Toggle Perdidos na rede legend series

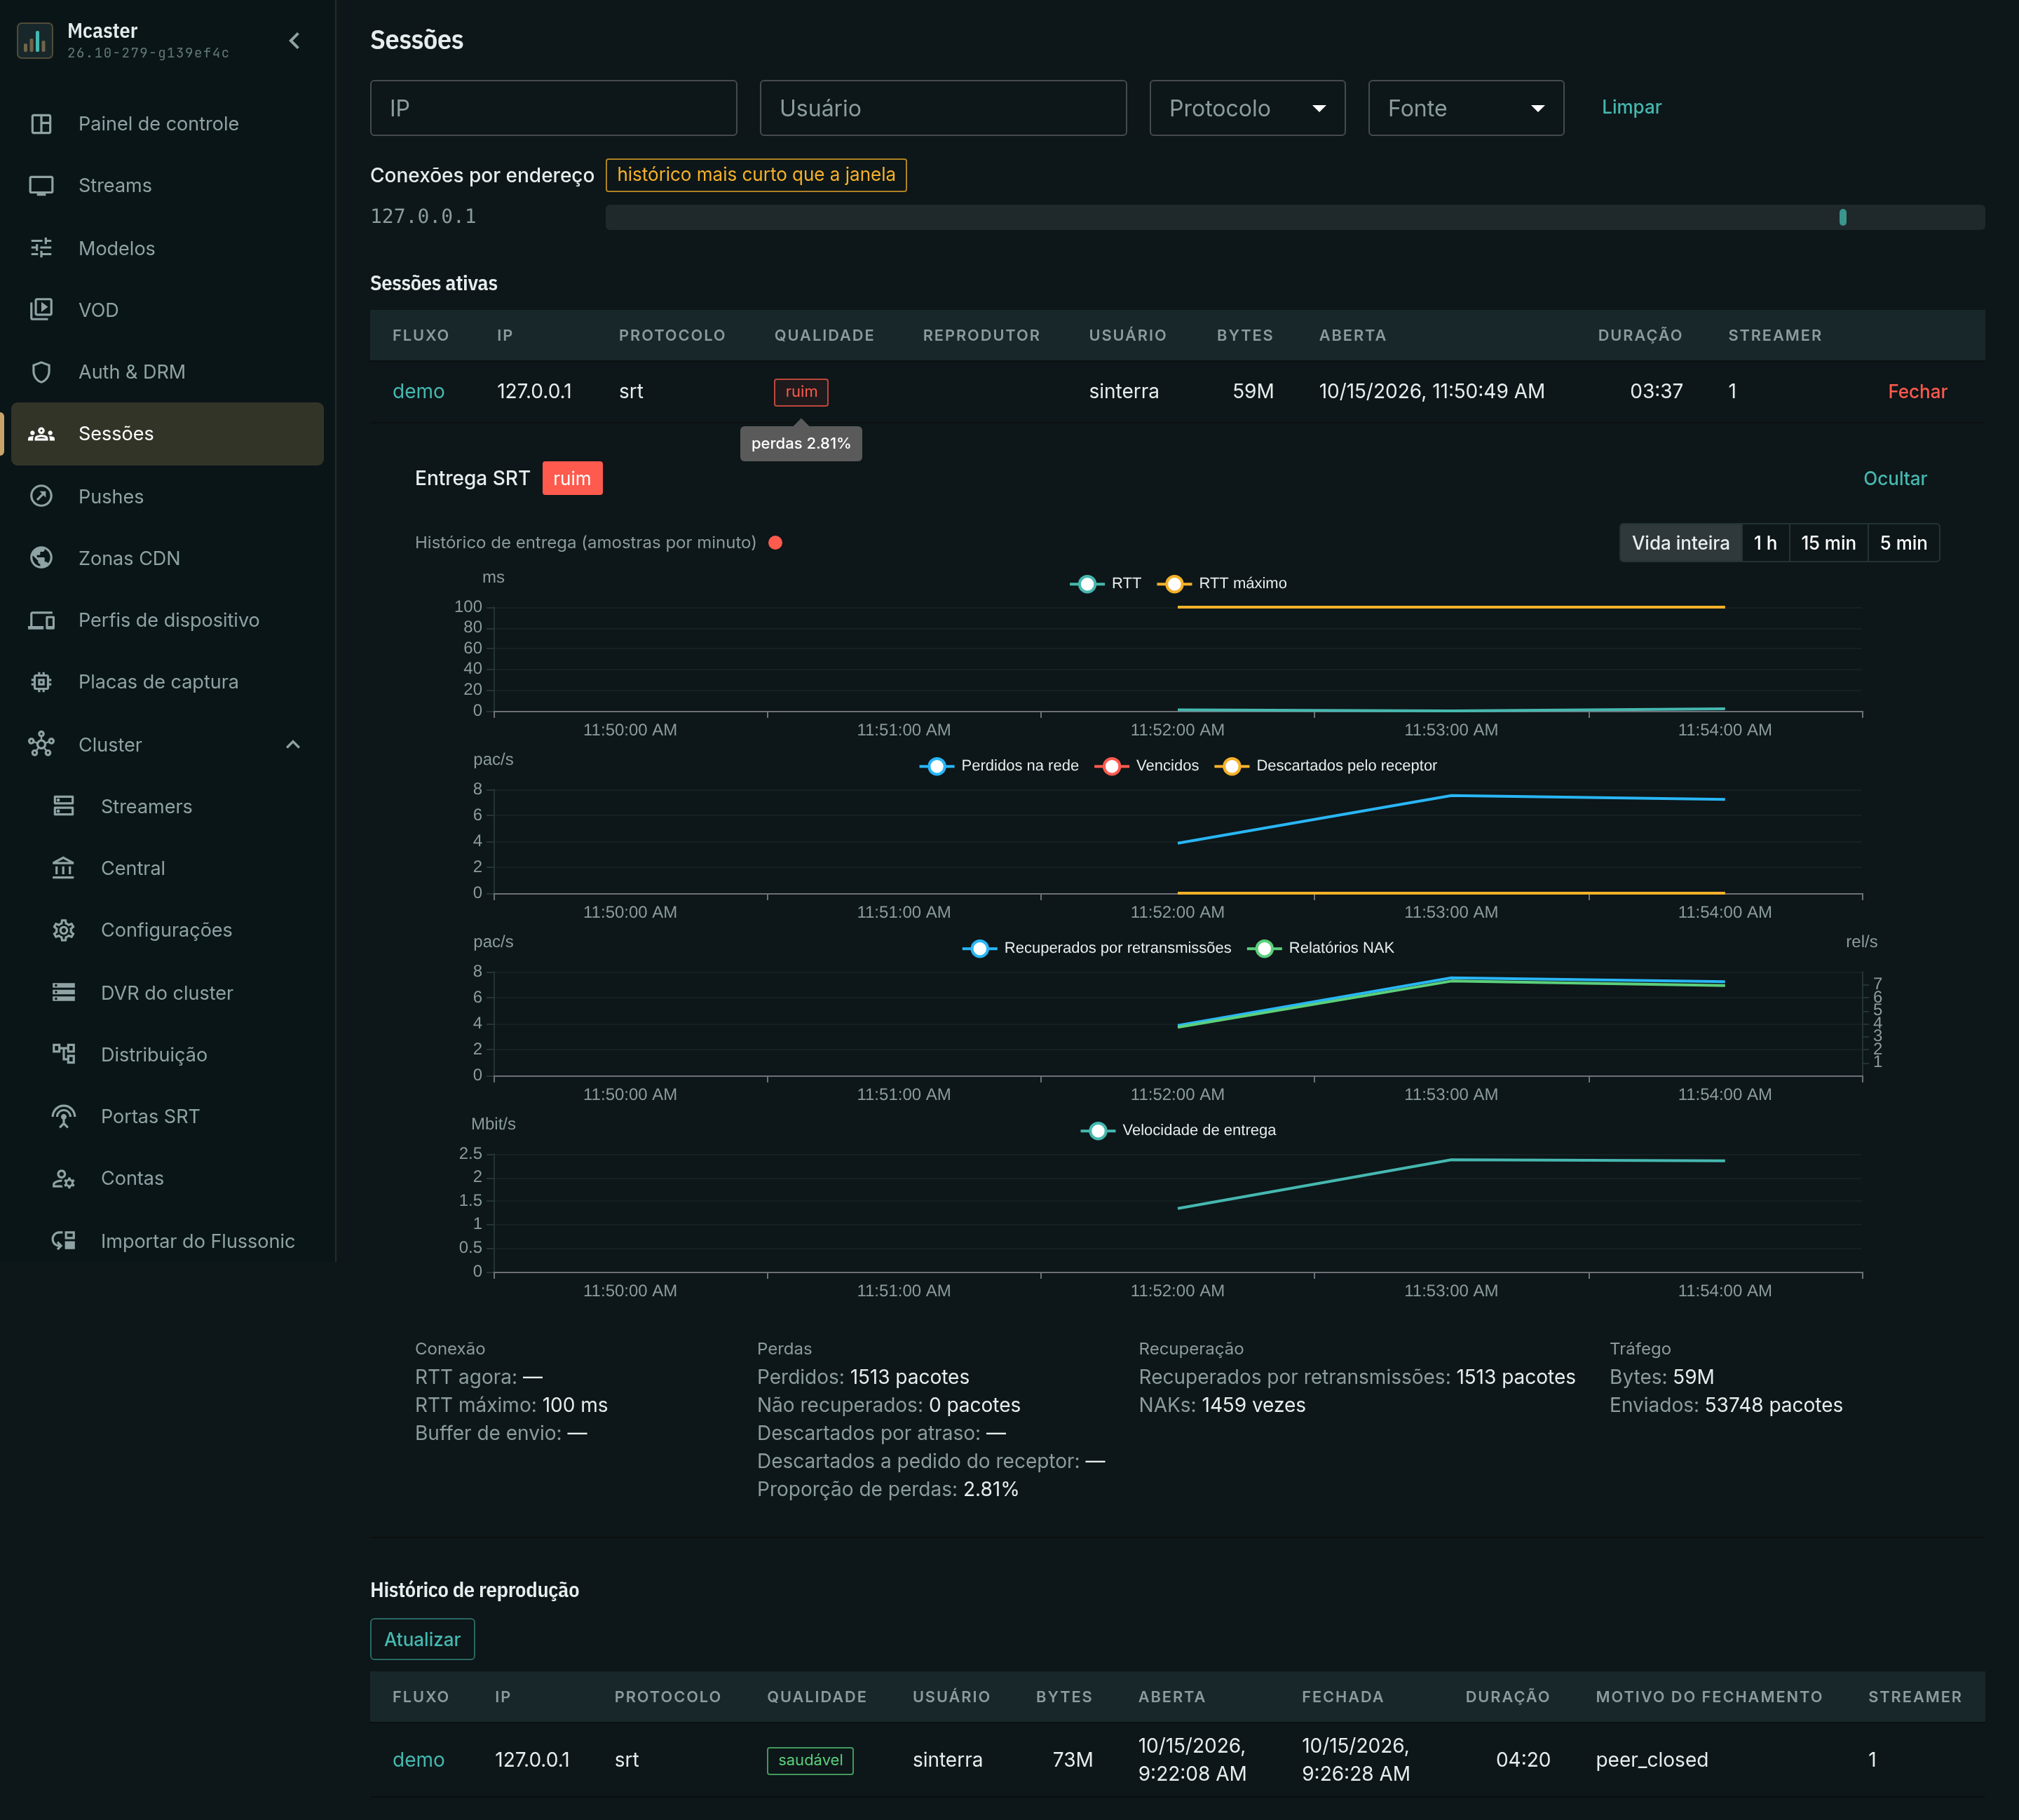(x=999, y=766)
